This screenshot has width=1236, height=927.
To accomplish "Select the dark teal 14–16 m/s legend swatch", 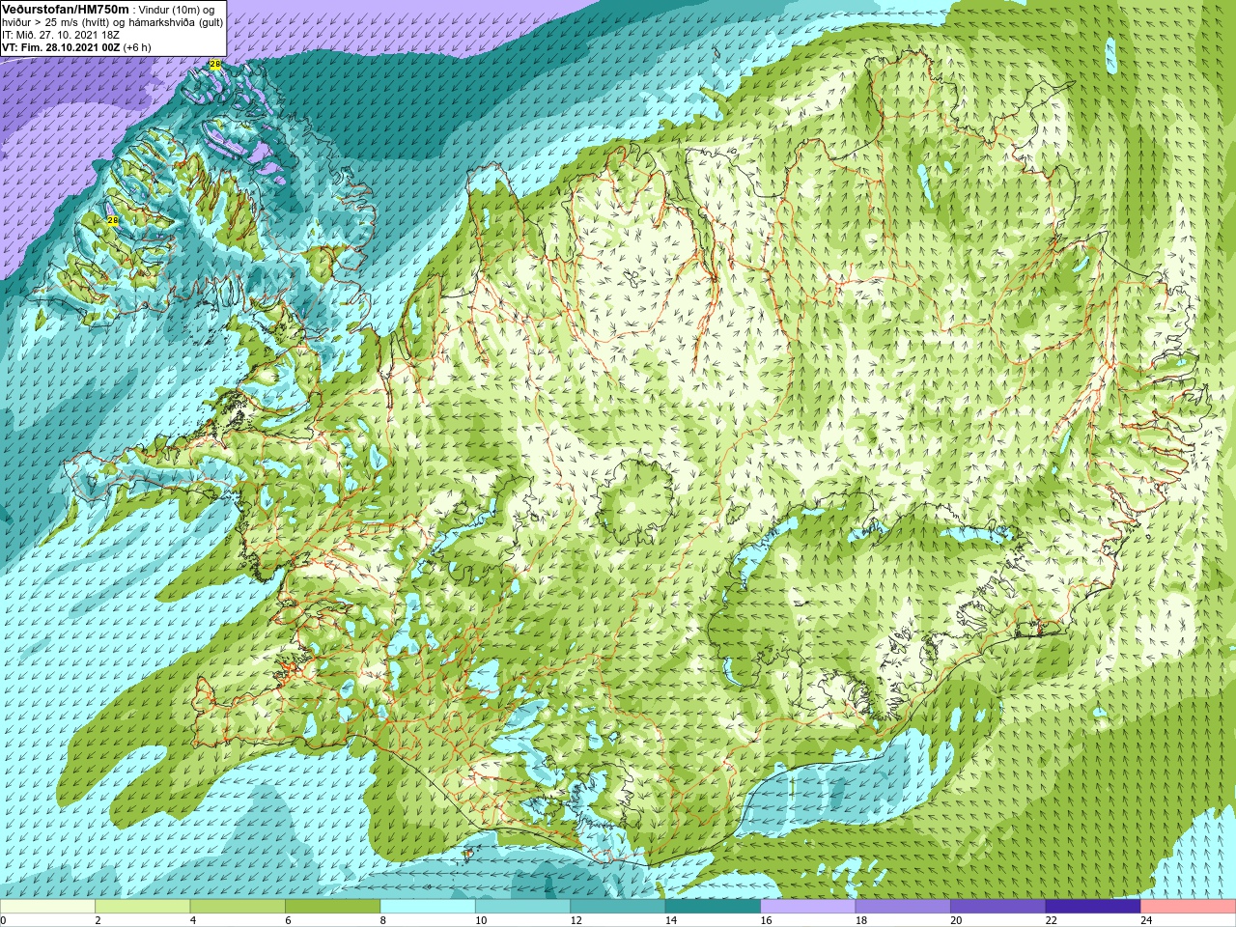I will [713, 907].
